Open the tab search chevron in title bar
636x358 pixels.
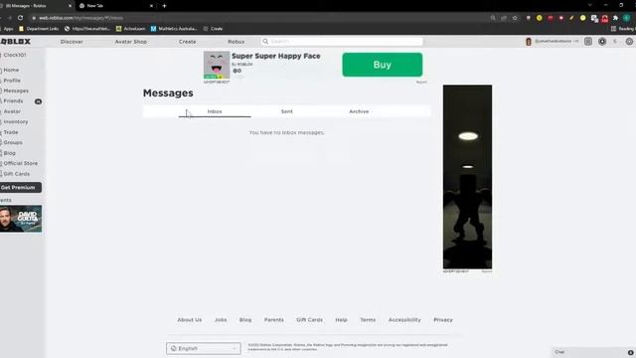(590, 5)
